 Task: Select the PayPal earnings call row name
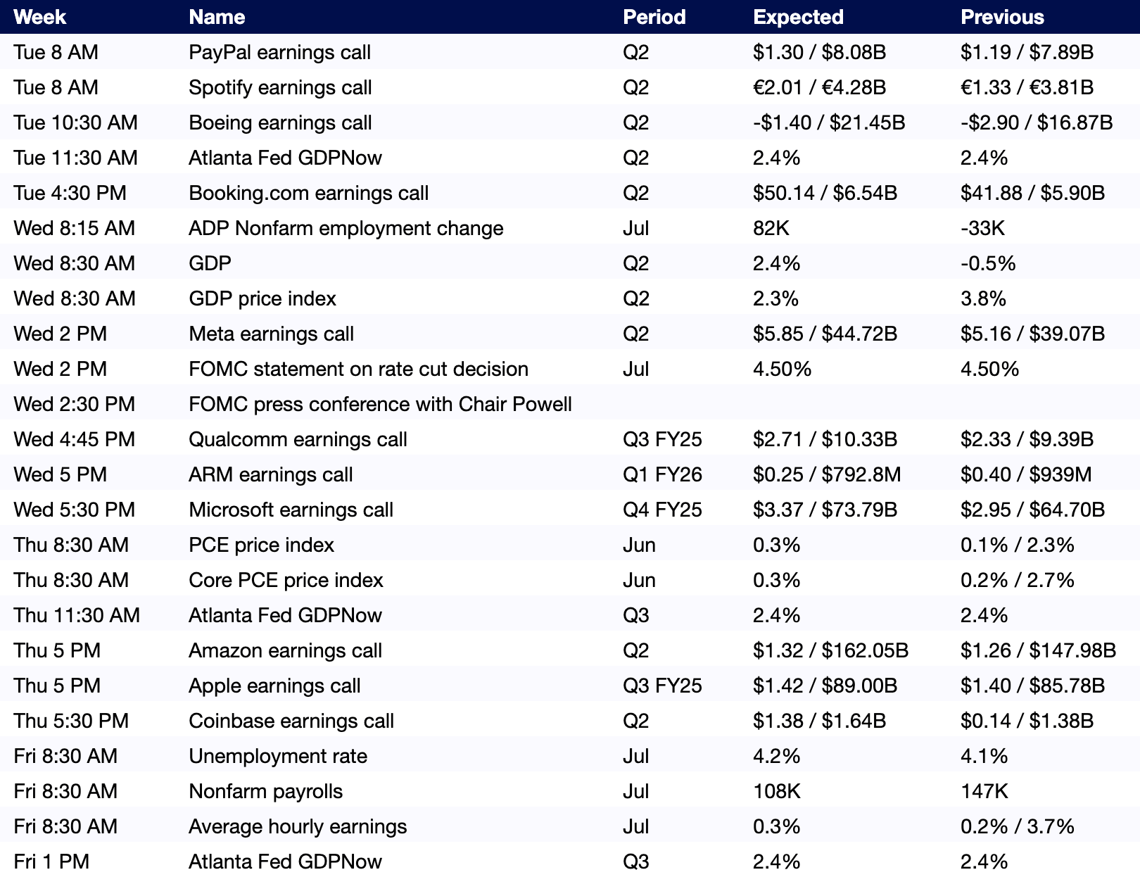click(279, 52)
